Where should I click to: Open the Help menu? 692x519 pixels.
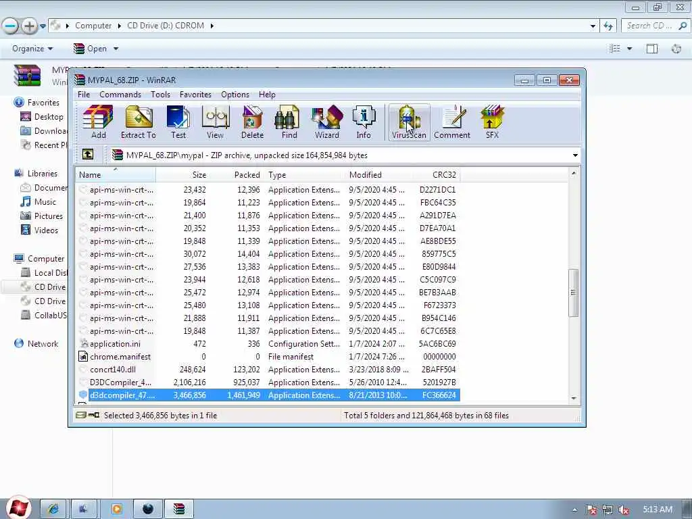267,95
